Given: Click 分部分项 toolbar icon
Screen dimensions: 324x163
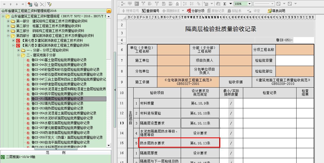Looking at the screenshot, I should pyautogui.click(x=196, y=11).
